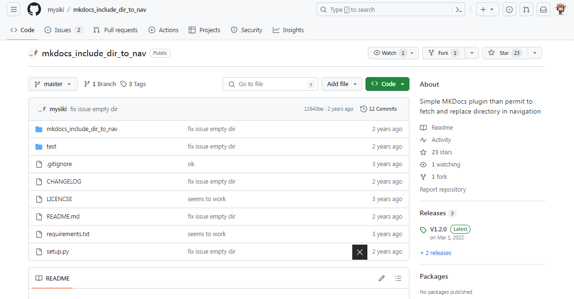Switch to the Actions tab

pyautogui.click(x=164, y=30)
